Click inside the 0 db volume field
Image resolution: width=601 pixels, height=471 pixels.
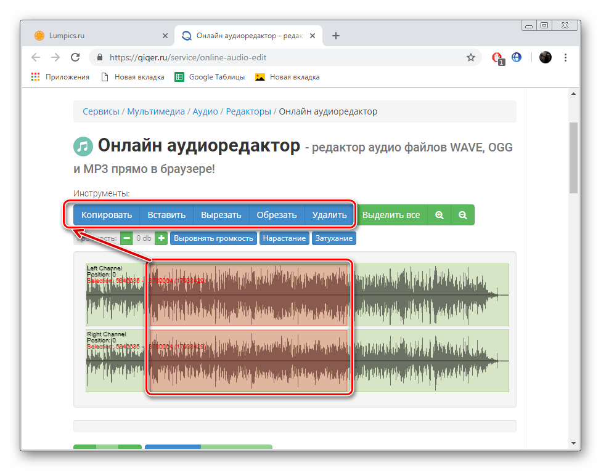144,238
